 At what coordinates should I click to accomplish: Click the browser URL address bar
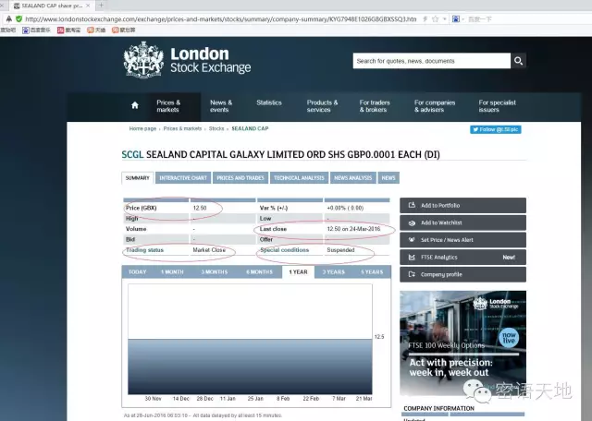[x=221, y=18]
